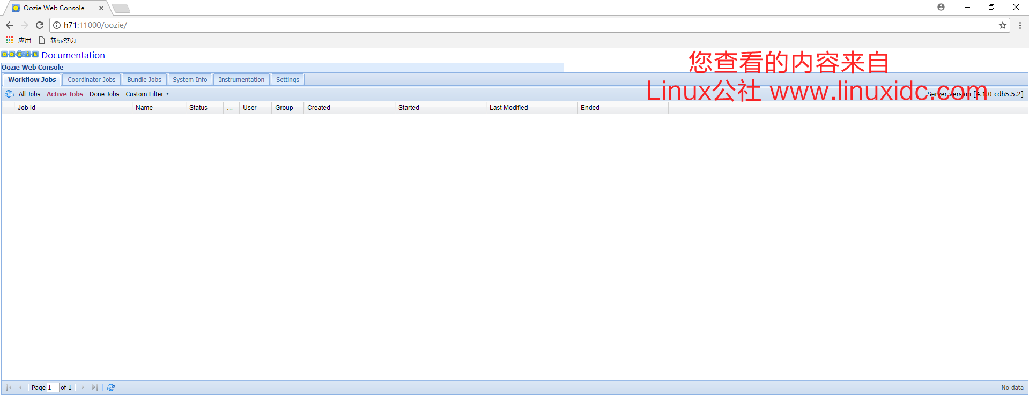Sort by the Status column header

click(x=204, y=108)
